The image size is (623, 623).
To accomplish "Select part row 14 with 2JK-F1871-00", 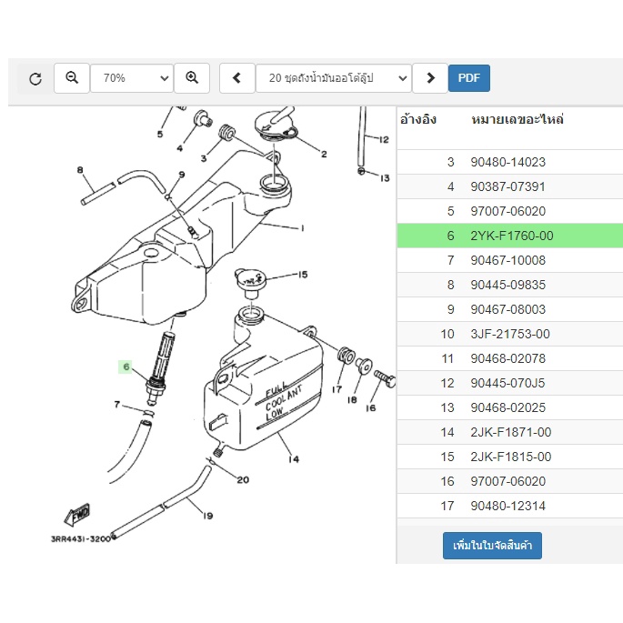I will [x=510, y=432].
